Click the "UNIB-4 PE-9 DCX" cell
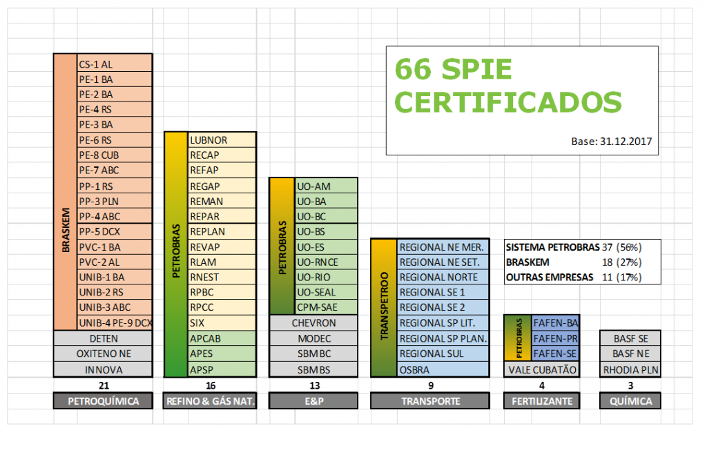 click(x=115, y=323)
